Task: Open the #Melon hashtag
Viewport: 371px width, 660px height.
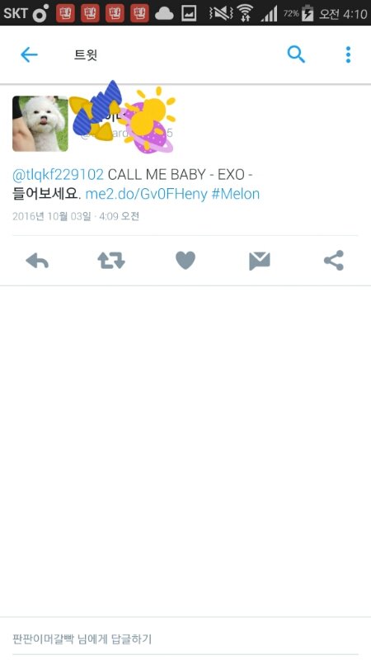Action: (236, 194)
